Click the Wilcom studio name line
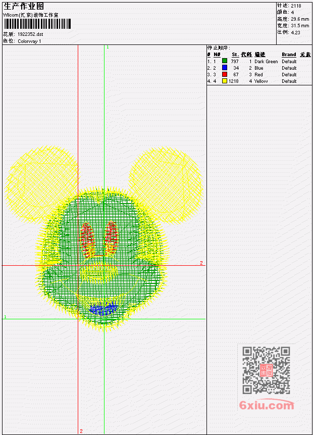Viewport: 313px width, 435px height. pos(30,15)
